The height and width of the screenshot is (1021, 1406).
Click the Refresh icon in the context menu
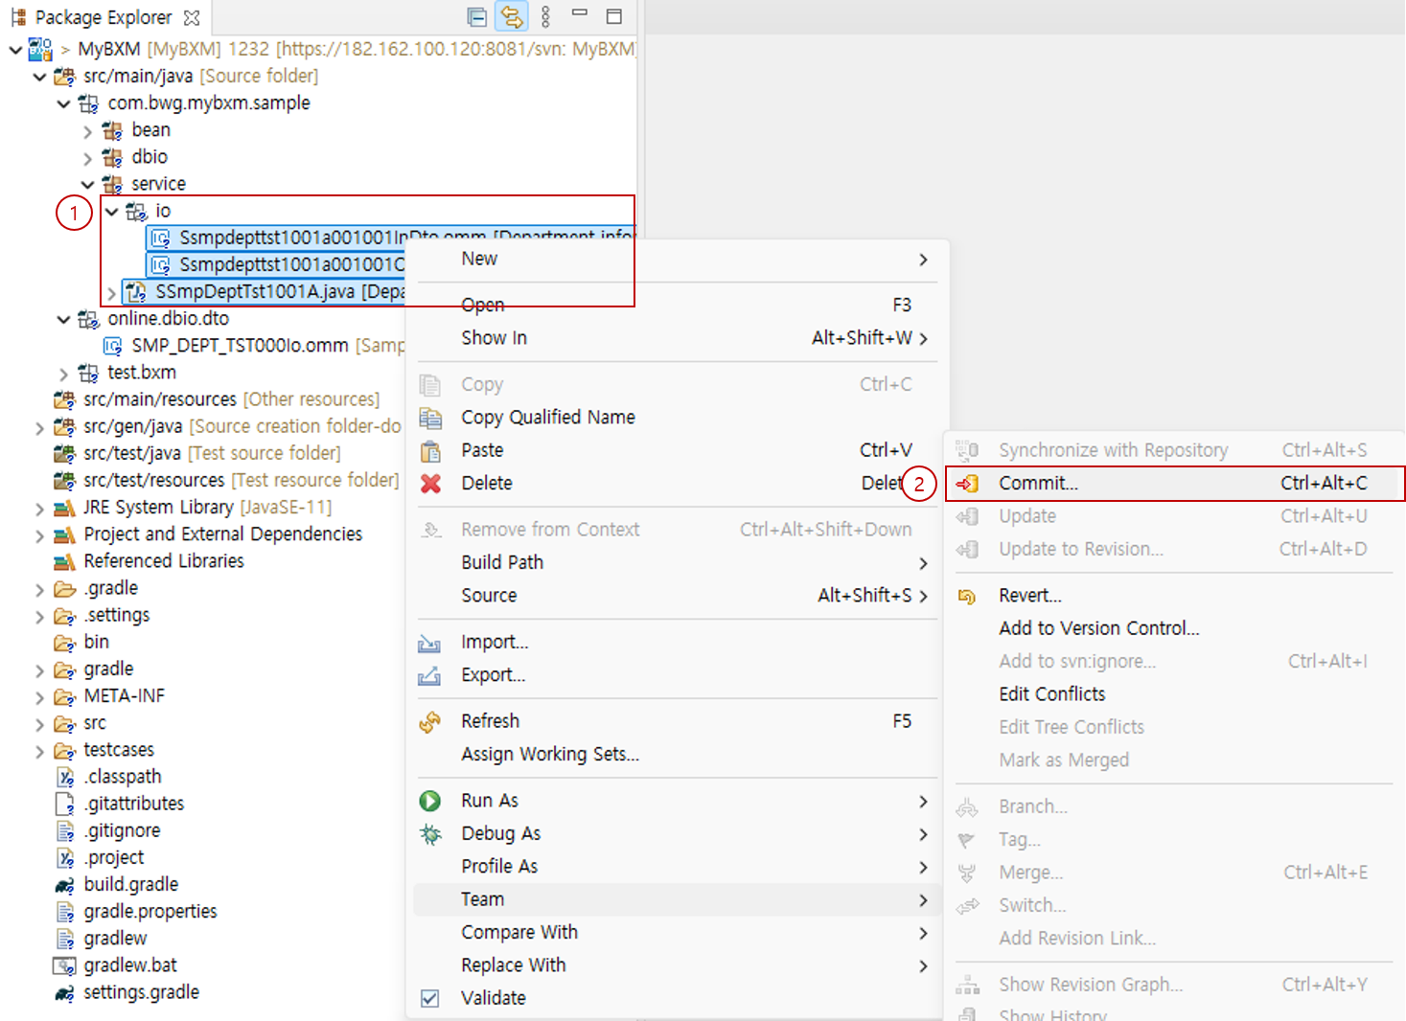430,721
